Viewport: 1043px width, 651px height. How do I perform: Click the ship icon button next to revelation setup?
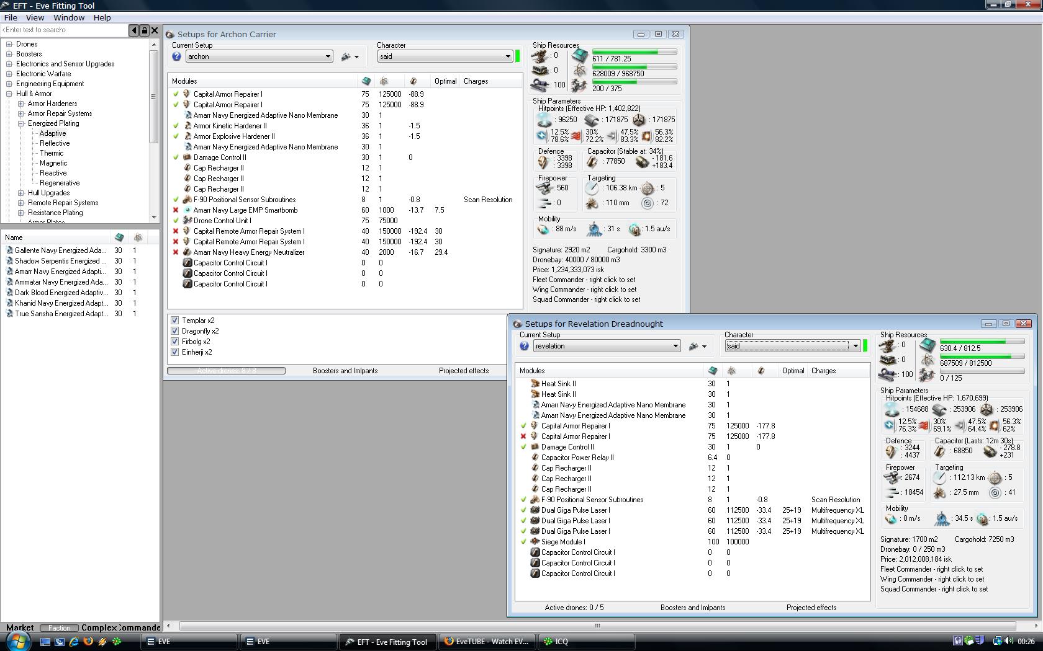pyautogui.click(x=694, y=347)
